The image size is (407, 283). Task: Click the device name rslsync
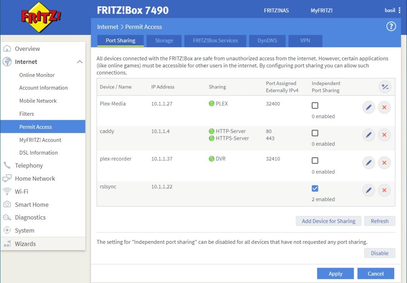click(108, 187)
